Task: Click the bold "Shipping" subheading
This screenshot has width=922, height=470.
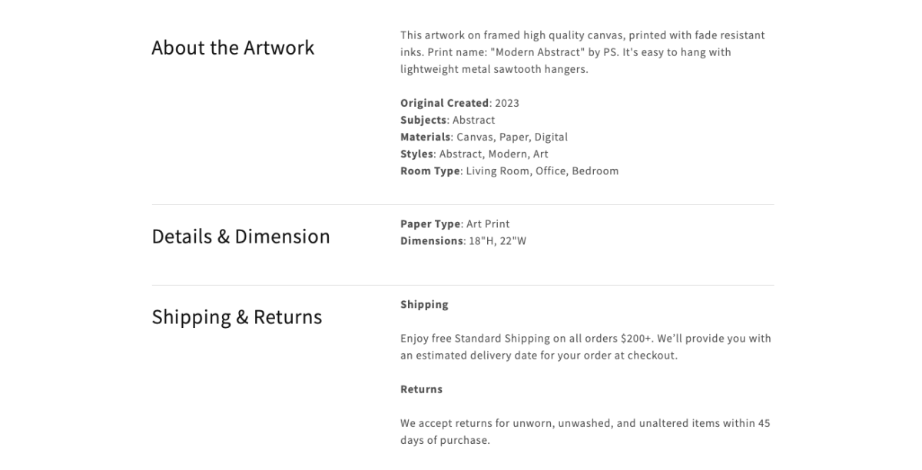Action: (424, 304)
